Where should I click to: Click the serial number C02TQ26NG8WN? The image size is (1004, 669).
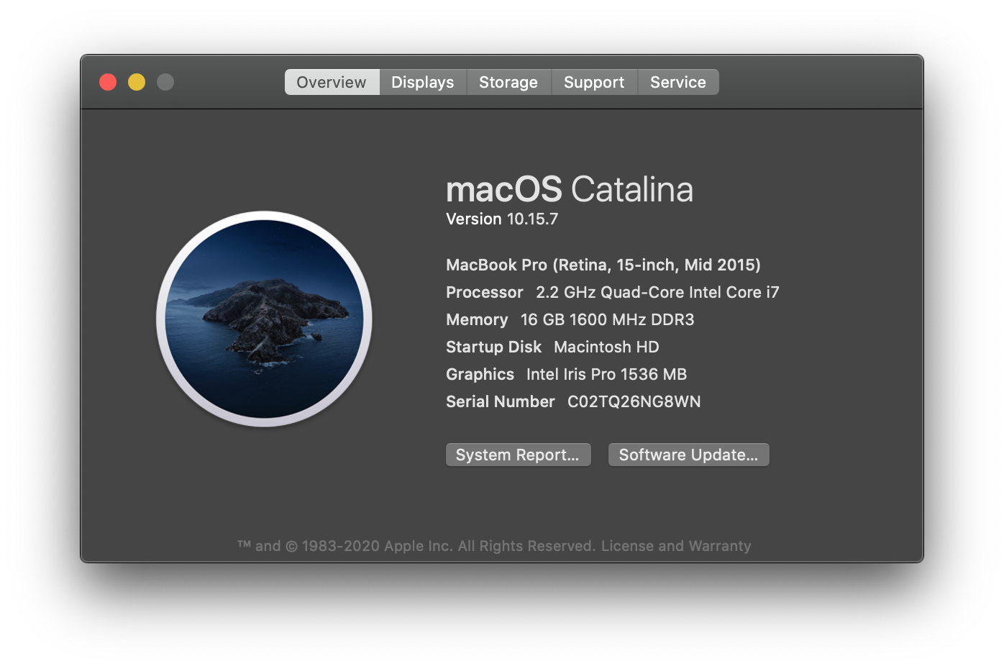634,401
